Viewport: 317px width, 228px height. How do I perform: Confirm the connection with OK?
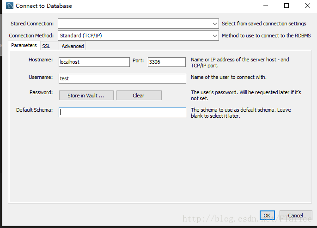pyautogui.click(x=267, y=216)
